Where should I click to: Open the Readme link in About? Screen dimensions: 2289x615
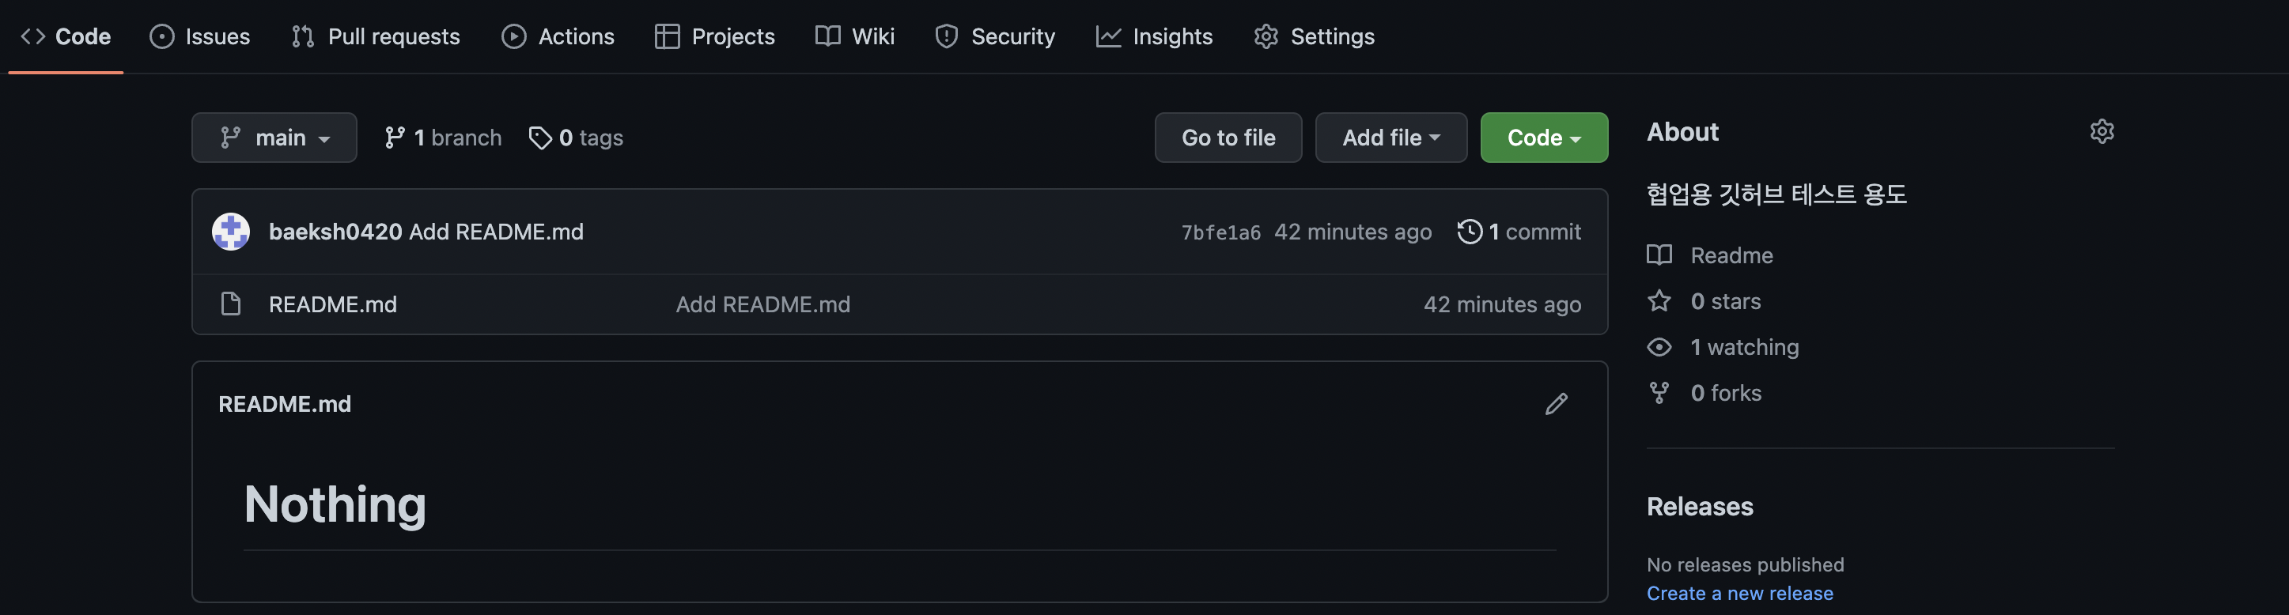(1731, 255)
